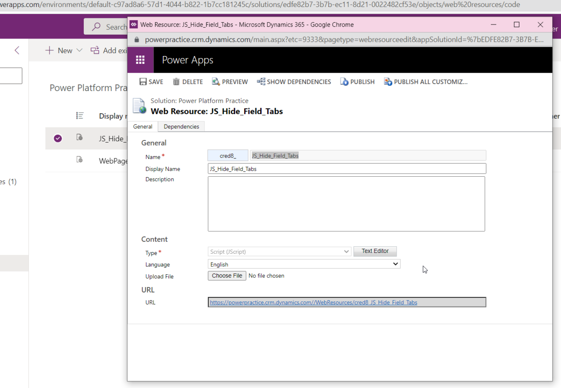Open the Text Editor button
Image resolution: width=561 pixels, height=388 pixels.
pyautogui.click(x=375, y=251)
